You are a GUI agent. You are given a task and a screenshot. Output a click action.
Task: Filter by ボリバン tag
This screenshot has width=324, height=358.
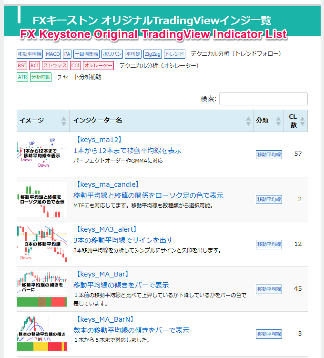(112, 54)
